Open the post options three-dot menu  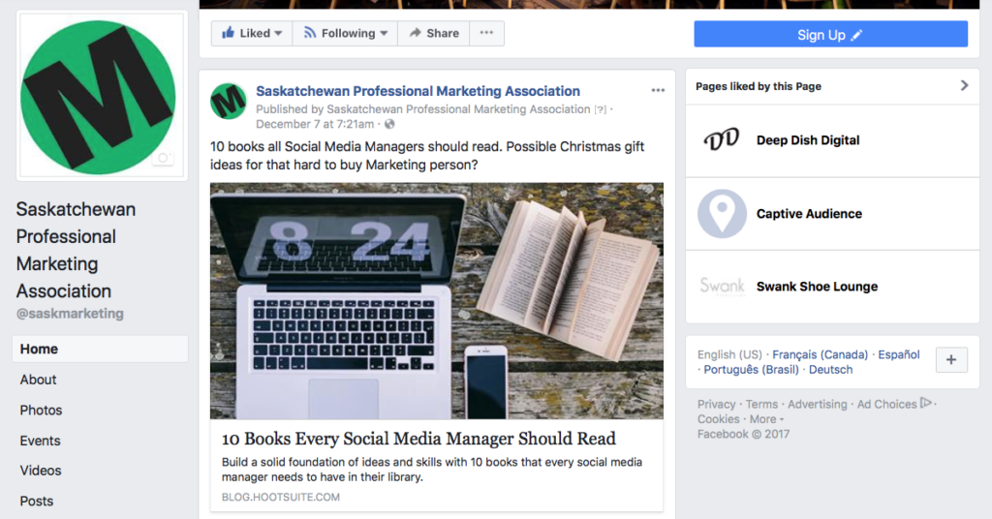658,90
